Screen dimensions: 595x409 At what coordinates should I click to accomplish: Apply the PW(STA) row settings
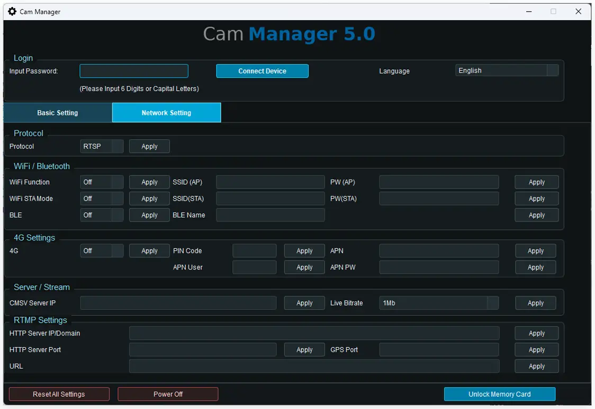click(537, 199)
